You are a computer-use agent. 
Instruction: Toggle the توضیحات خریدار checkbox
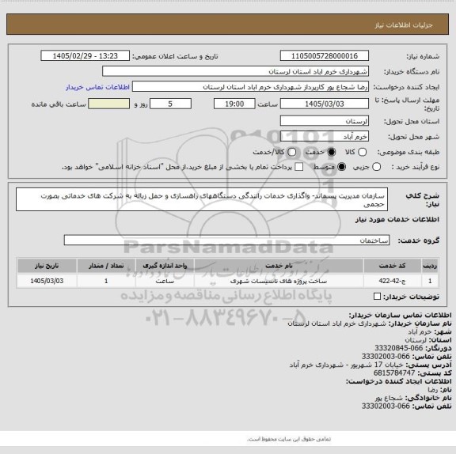[x=377, y=297]
